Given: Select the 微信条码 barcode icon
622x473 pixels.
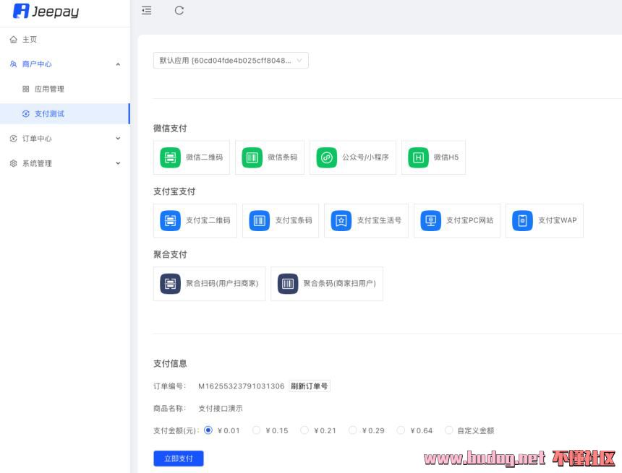Looking at the screenshot, I should tap(252, 157).
